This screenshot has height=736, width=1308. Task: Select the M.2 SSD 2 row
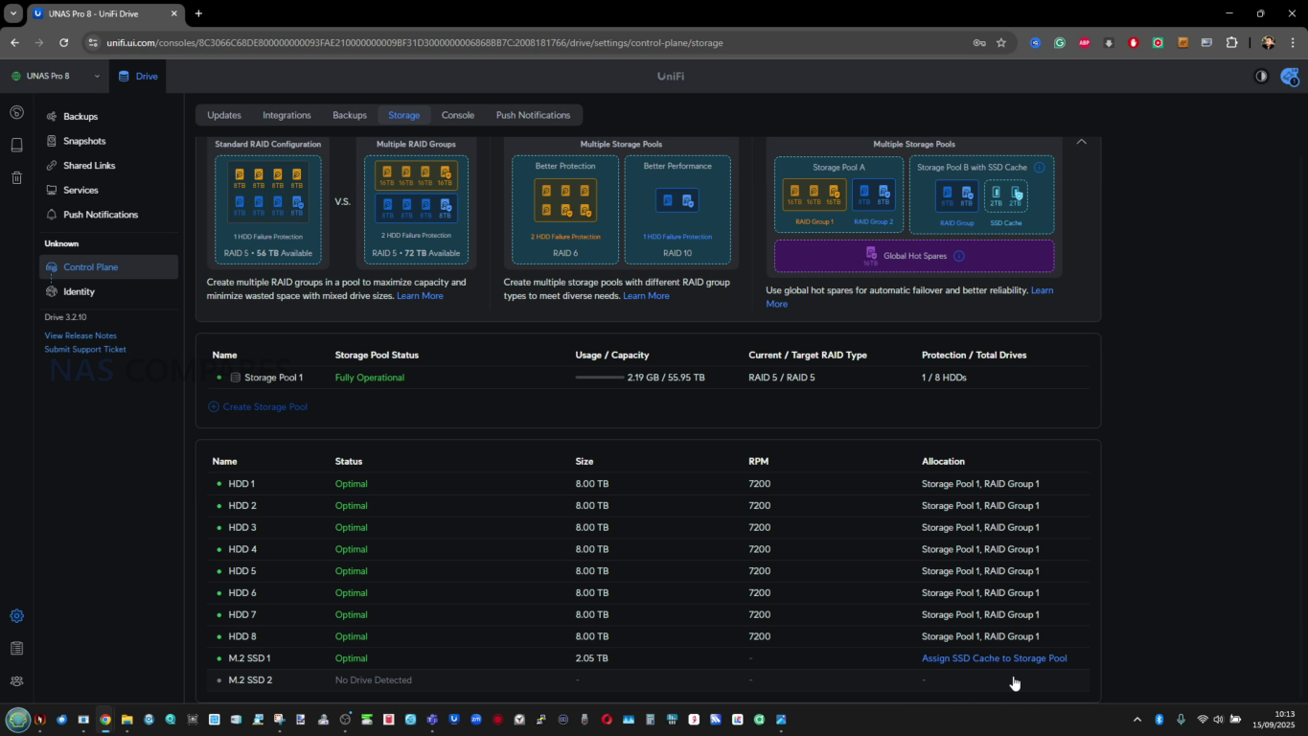648,680
